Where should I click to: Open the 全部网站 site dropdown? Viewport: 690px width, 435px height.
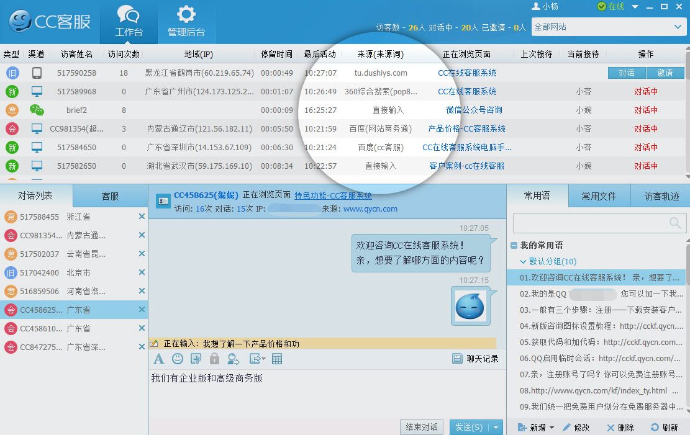point(609,27)
